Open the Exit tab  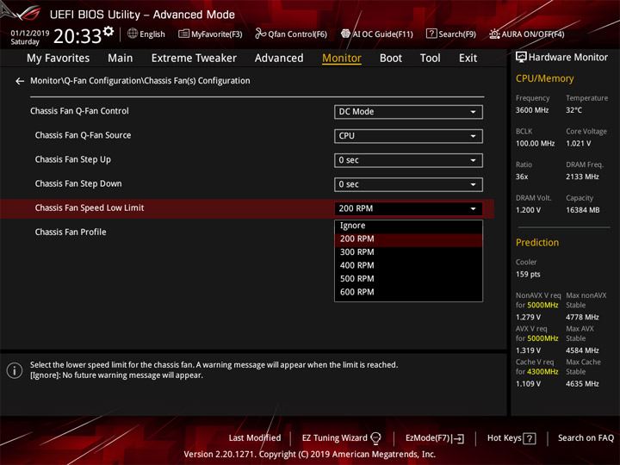click(468, 59)
